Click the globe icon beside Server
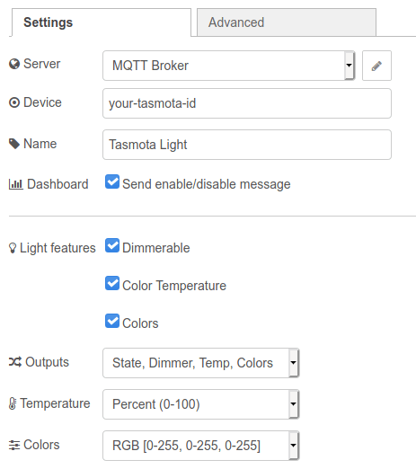 point(14,64)
